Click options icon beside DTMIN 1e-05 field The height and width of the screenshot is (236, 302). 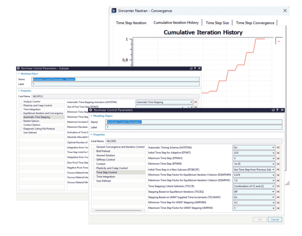278,164
